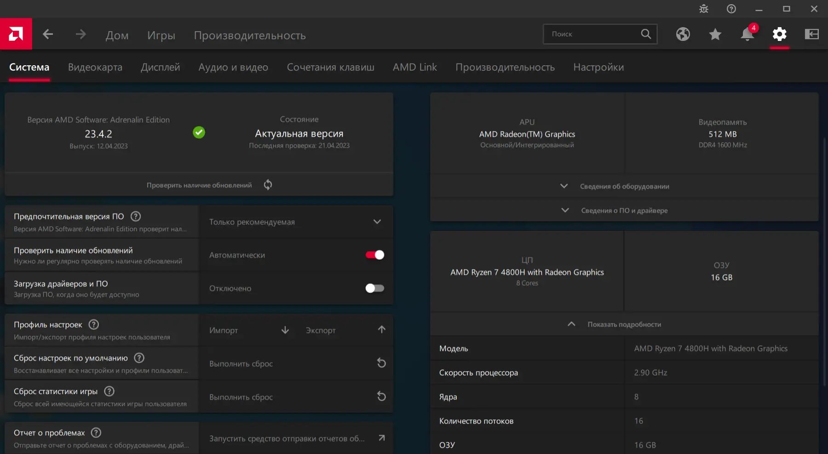Click the AMD Radeon(TM) Graphics label
Image resolution: width=828 pixels, height=454 pixels.
point(527,134)
